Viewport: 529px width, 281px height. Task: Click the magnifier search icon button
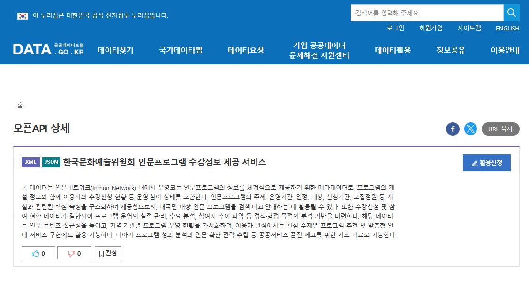(511, 13)
